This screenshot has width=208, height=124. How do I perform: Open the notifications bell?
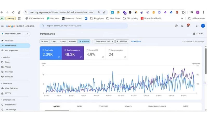point(188,26)
